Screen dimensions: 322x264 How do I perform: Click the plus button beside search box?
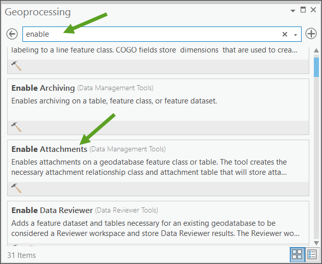(x=311, y=34)
